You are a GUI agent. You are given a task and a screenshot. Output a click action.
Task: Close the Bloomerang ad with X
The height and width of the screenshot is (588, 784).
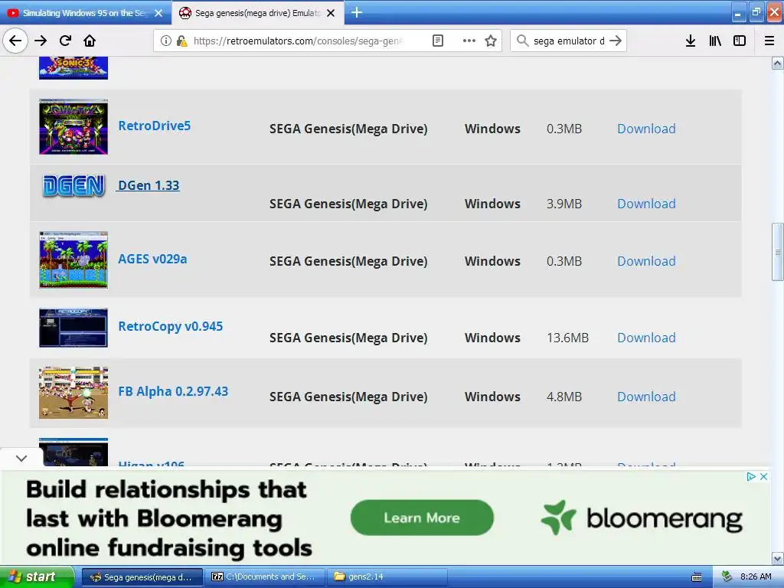[763, 476]
